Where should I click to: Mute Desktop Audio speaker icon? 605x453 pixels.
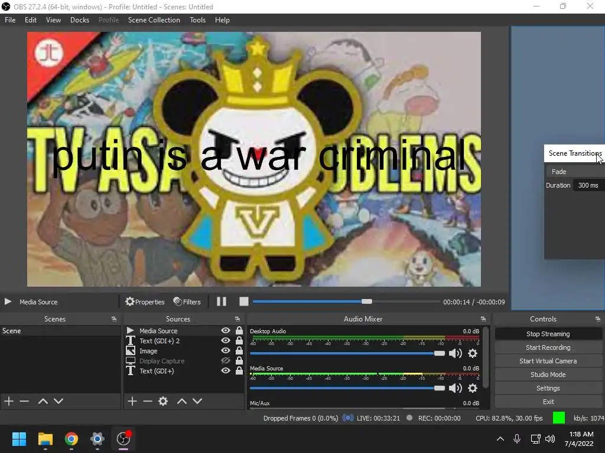coord(456,353)
